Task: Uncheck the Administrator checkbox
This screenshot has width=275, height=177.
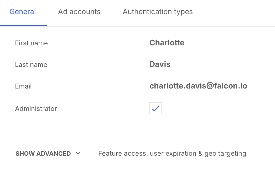Action: pos(155,108)
